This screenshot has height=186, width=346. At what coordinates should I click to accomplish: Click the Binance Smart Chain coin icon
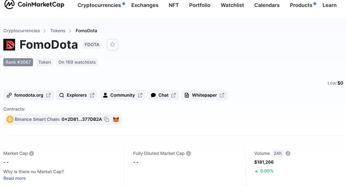(10, 119)
